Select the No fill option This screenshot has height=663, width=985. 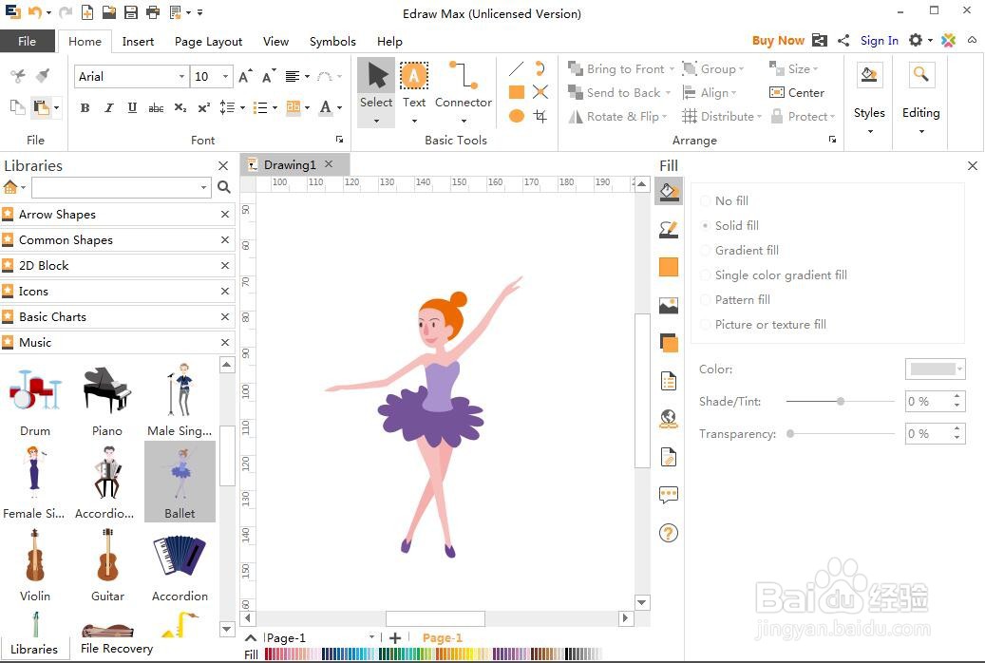pos(725,201)
